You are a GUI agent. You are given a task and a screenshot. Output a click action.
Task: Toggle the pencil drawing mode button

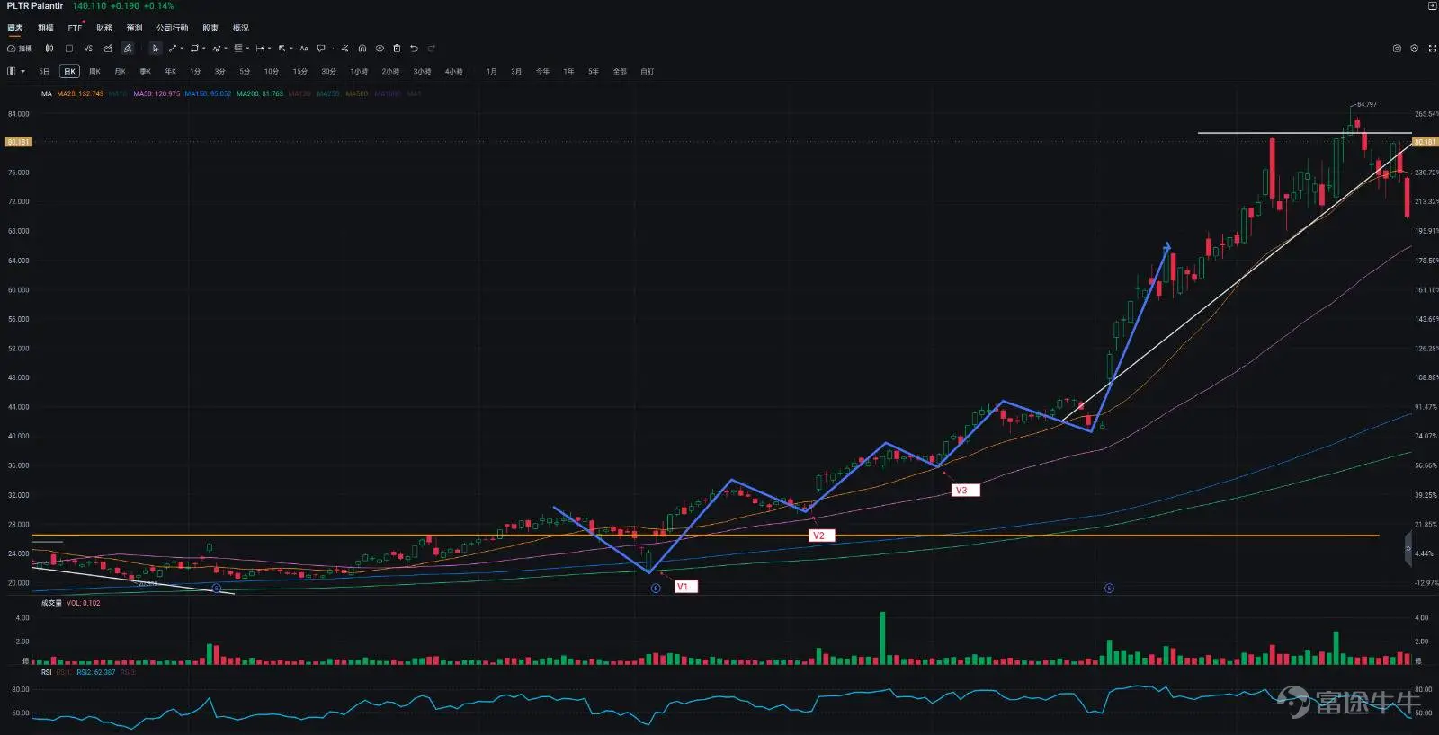pos(128,49)
